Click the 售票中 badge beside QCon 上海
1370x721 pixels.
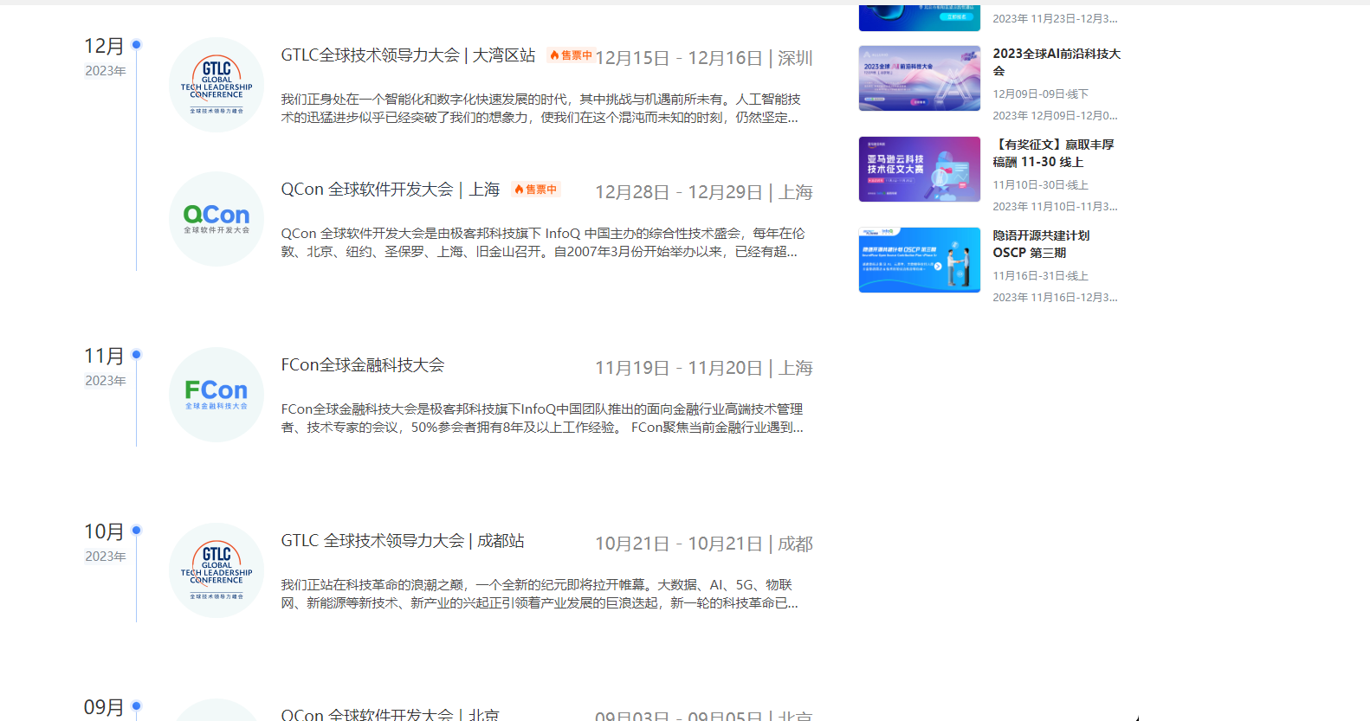coord(535,190)
